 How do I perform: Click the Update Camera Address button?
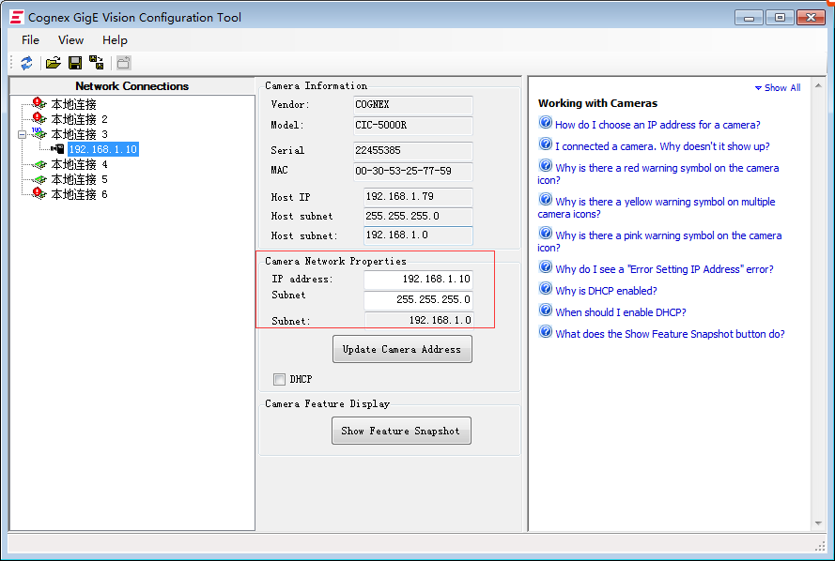402,349
